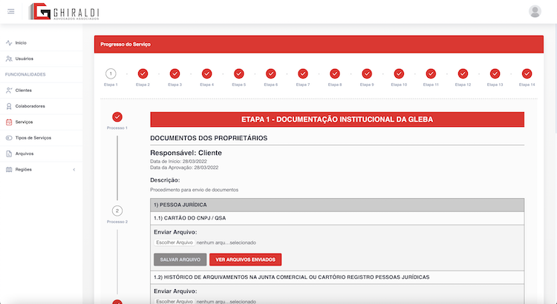Select the Etapa 8 checkmark circle
Image resolution: width=557 pixels, height=304 pixels.
[x=335, y=74]
